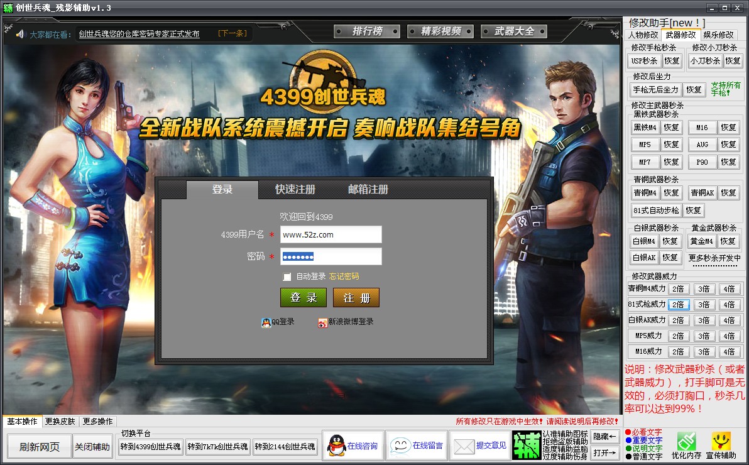Viewport: 749px width, 465px height.
Task: Click 恢复 next to USP秒杀
Action: pyautogui.click(x=672, y=61)
